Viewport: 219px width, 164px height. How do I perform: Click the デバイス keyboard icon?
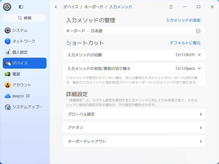click(x=8, y=63)
